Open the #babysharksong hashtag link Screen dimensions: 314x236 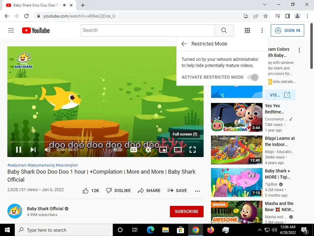point(41,165)
